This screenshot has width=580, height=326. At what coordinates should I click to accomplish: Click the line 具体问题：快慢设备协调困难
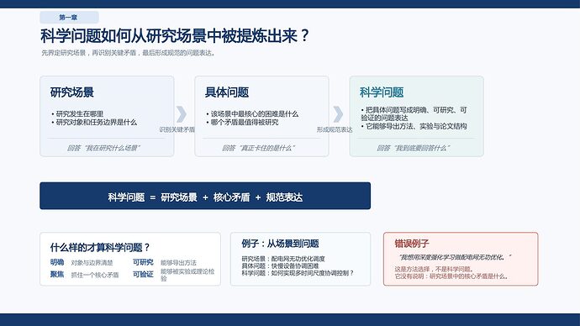point(280,266)
